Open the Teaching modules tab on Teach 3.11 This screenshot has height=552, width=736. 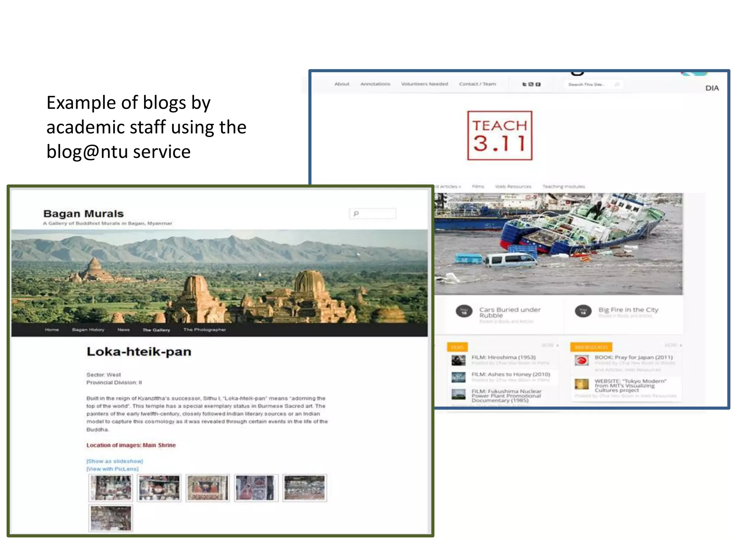(563, 187)
